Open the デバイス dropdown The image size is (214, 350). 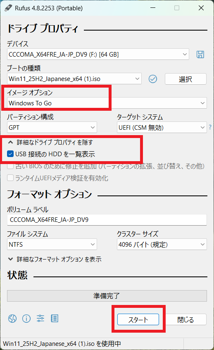98,54
